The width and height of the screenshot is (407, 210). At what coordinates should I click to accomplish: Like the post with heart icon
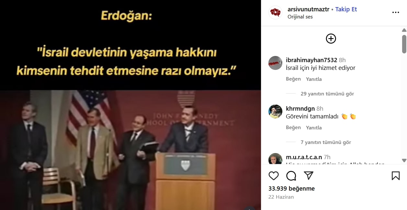coord(274,176)
